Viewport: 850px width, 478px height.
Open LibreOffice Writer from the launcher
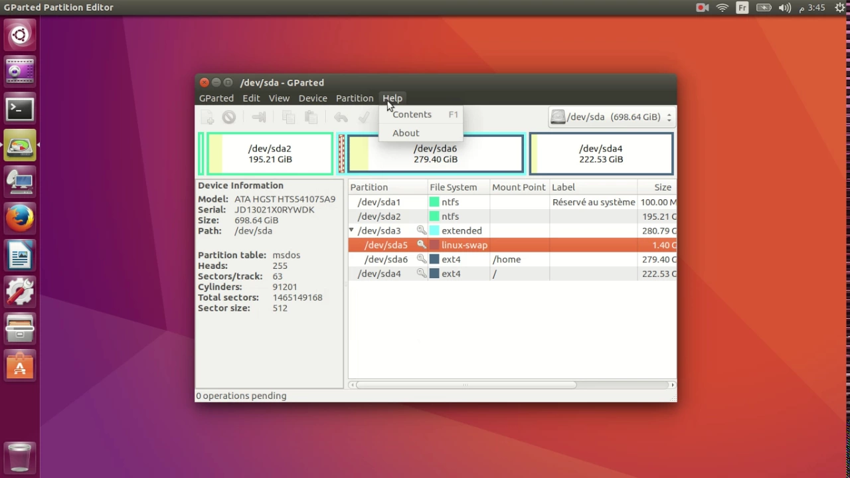[x=20, y=255]
